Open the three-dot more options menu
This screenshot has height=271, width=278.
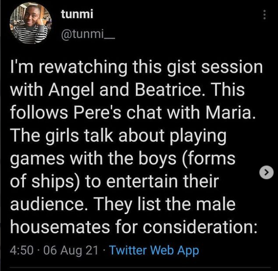click(x=264, y=15)
